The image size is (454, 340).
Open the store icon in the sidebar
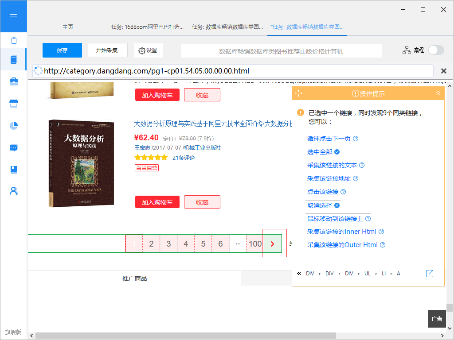pos(14,104)
